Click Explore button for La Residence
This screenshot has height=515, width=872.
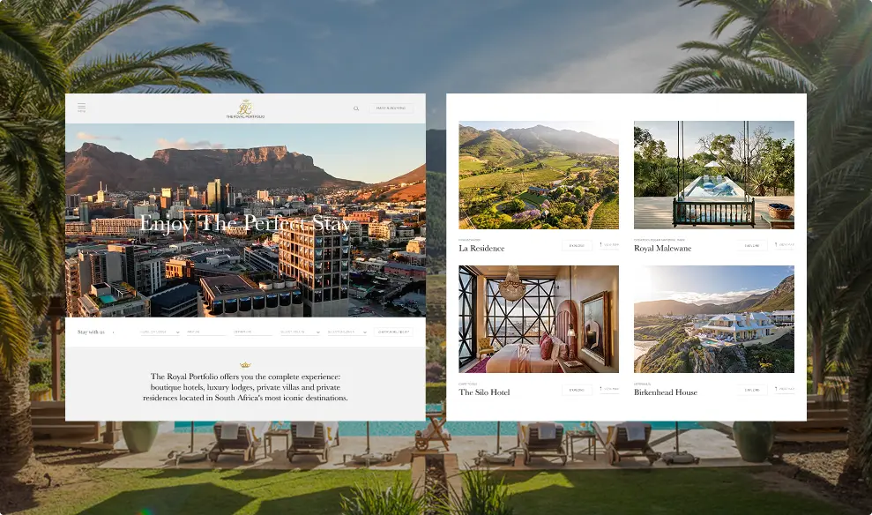pyautogui.click(x=577, y=245)
